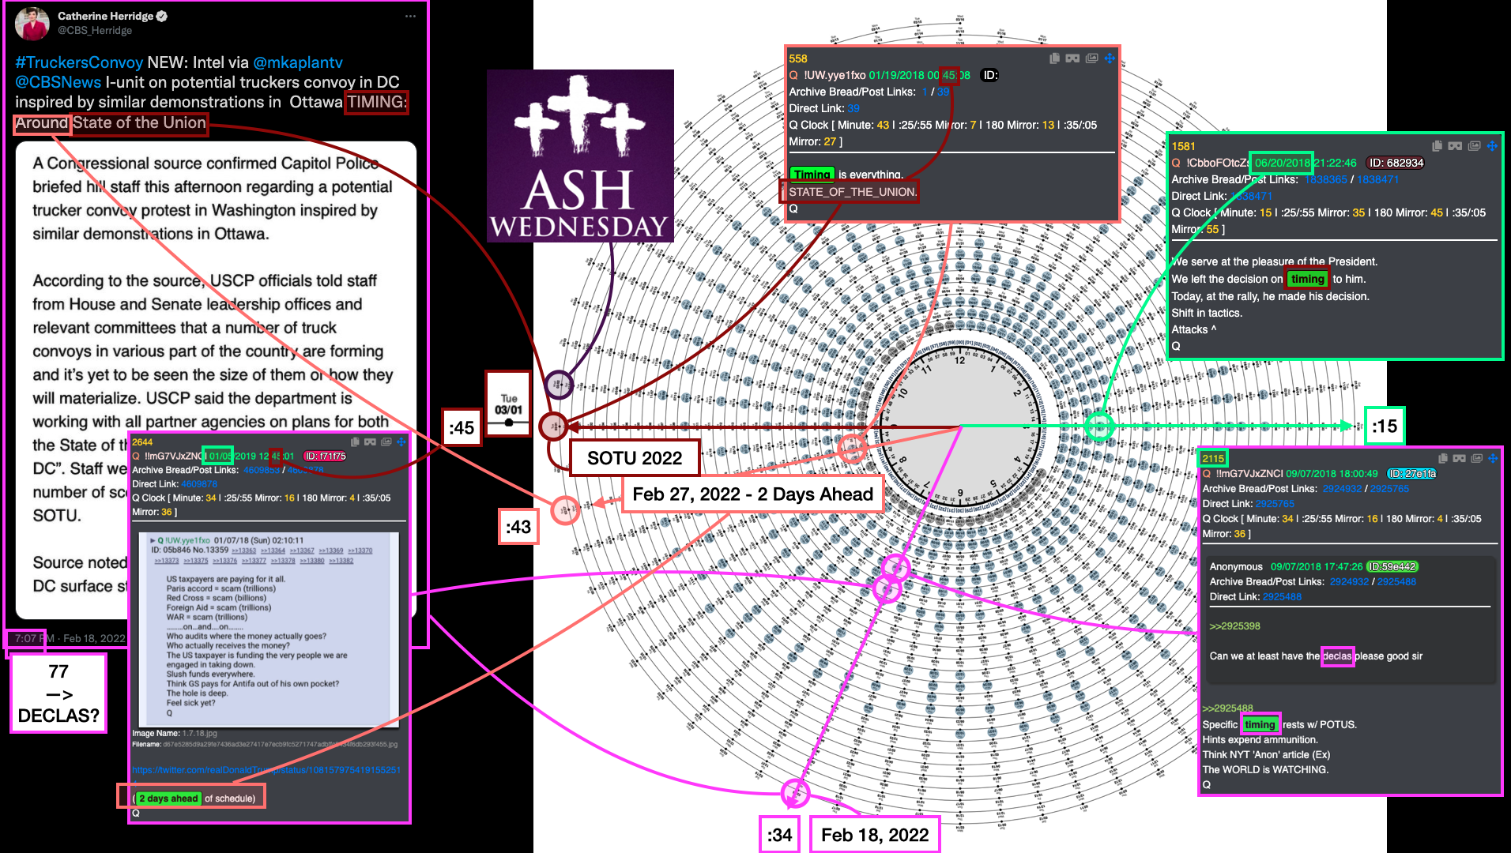Open archive bread link 4609853 on post 2644
This screenshot has height=853, width=1511.
262,470
